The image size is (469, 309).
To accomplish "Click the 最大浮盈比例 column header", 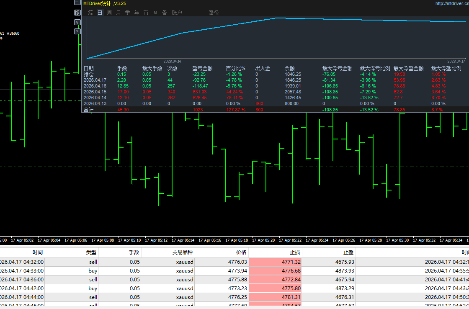I will [x=446, y=69].
